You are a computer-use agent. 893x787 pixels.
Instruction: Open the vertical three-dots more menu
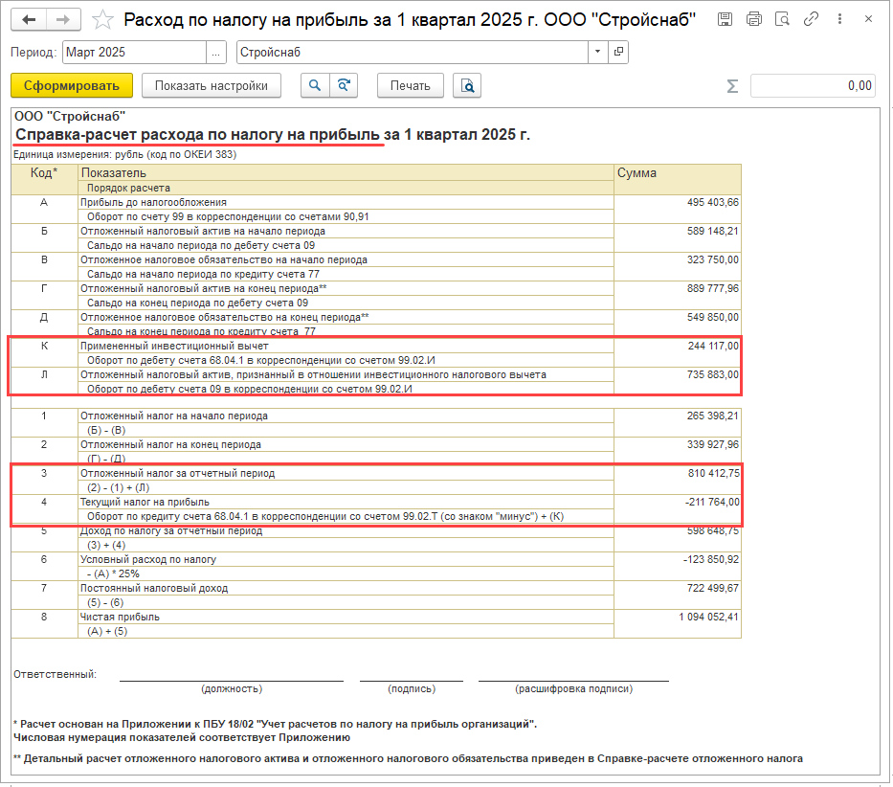click(x=842, y=19)
